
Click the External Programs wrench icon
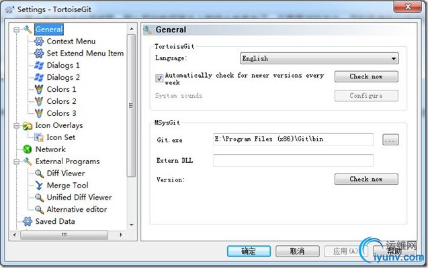pos(28,161)
